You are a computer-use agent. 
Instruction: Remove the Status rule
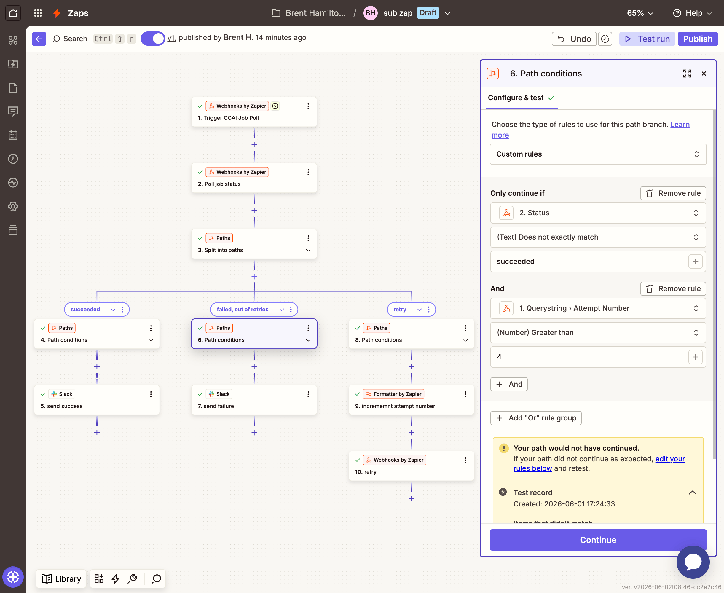point(673,193)
